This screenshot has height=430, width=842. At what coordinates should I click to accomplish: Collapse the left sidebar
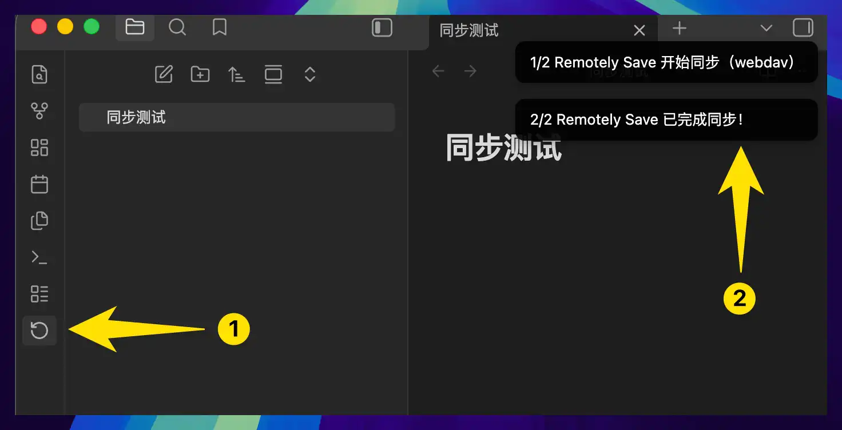click(382, 28)
